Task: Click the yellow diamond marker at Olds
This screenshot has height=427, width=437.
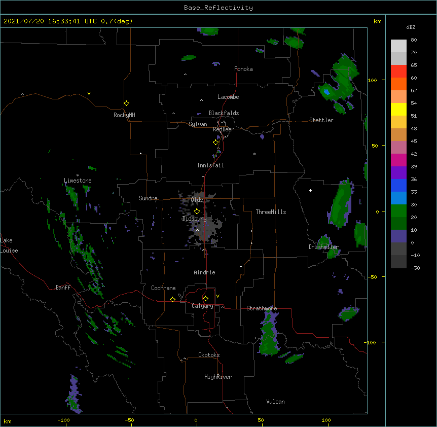Action: pyautogui.click(x=197, y=211)
